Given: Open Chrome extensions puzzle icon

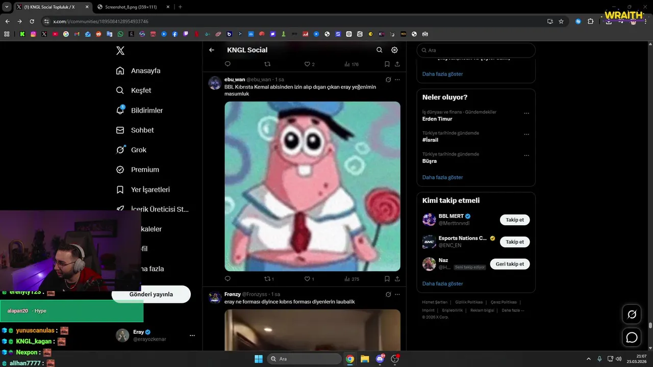Looking at the screenshot, I should tap(591, 21).
